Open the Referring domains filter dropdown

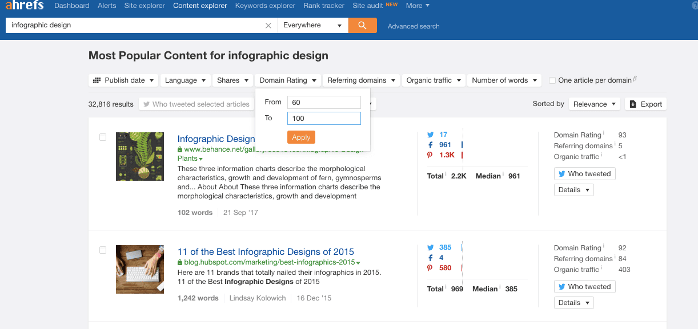(x=361, y=80)
